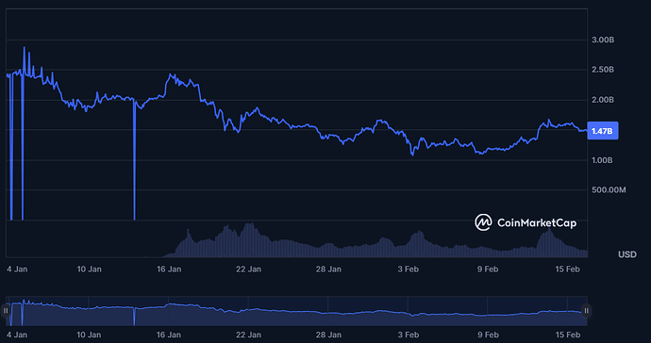Click the 4 Jan date on main axis
This screenshot has width=651, height=343.
coord(17,269)
